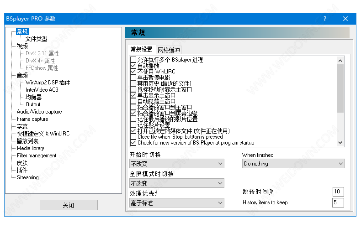361x228 pixels.
Task: Click the History items to keep field
Action: (338, 202)
